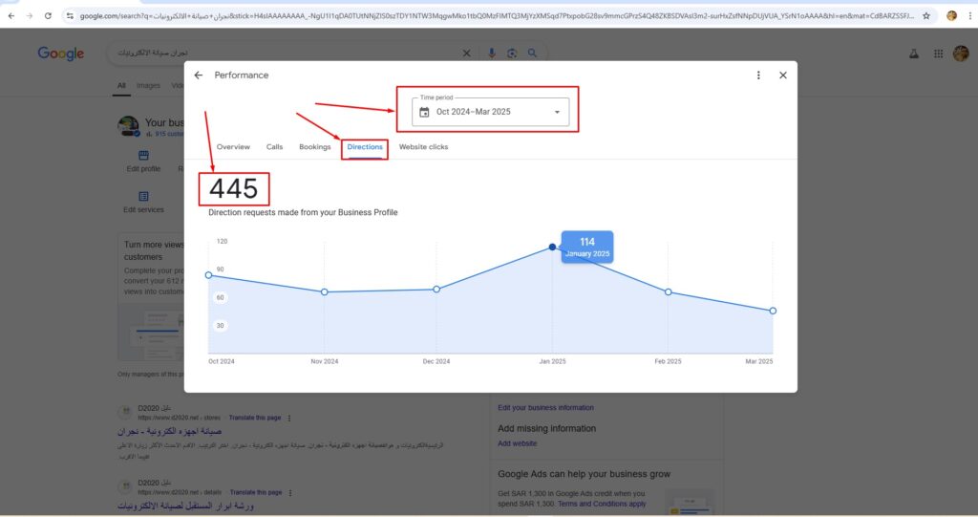Switch to the Website clicks tab
978x517 pixels.
pyautogui.click(x=423, y=147)
